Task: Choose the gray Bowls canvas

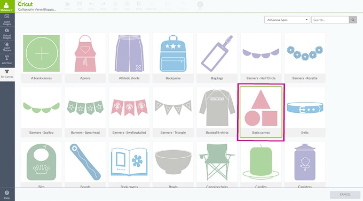Action: coord(173,164)
